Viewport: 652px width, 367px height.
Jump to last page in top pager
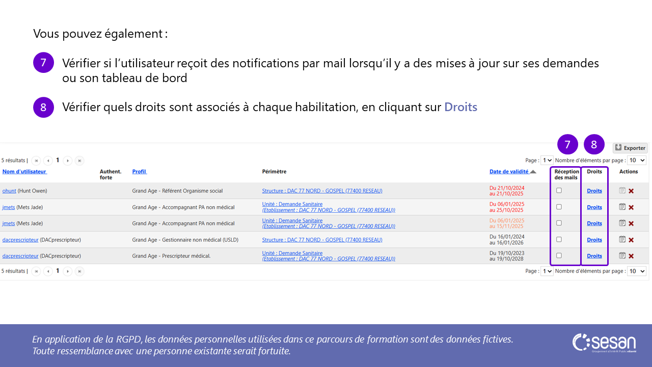[x=79, y=161]
